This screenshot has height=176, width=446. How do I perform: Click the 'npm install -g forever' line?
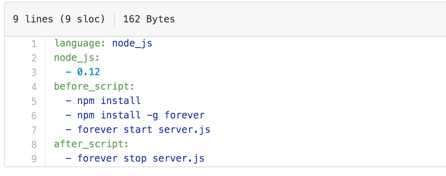(x=141, y=115)
